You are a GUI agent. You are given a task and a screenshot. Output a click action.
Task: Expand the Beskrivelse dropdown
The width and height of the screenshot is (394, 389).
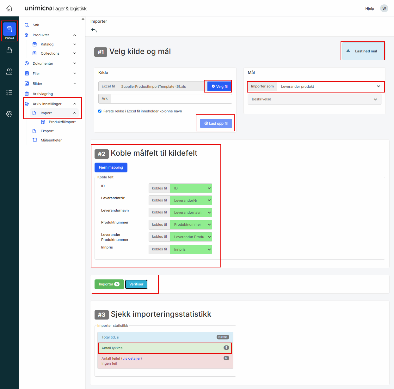point(314,99)
